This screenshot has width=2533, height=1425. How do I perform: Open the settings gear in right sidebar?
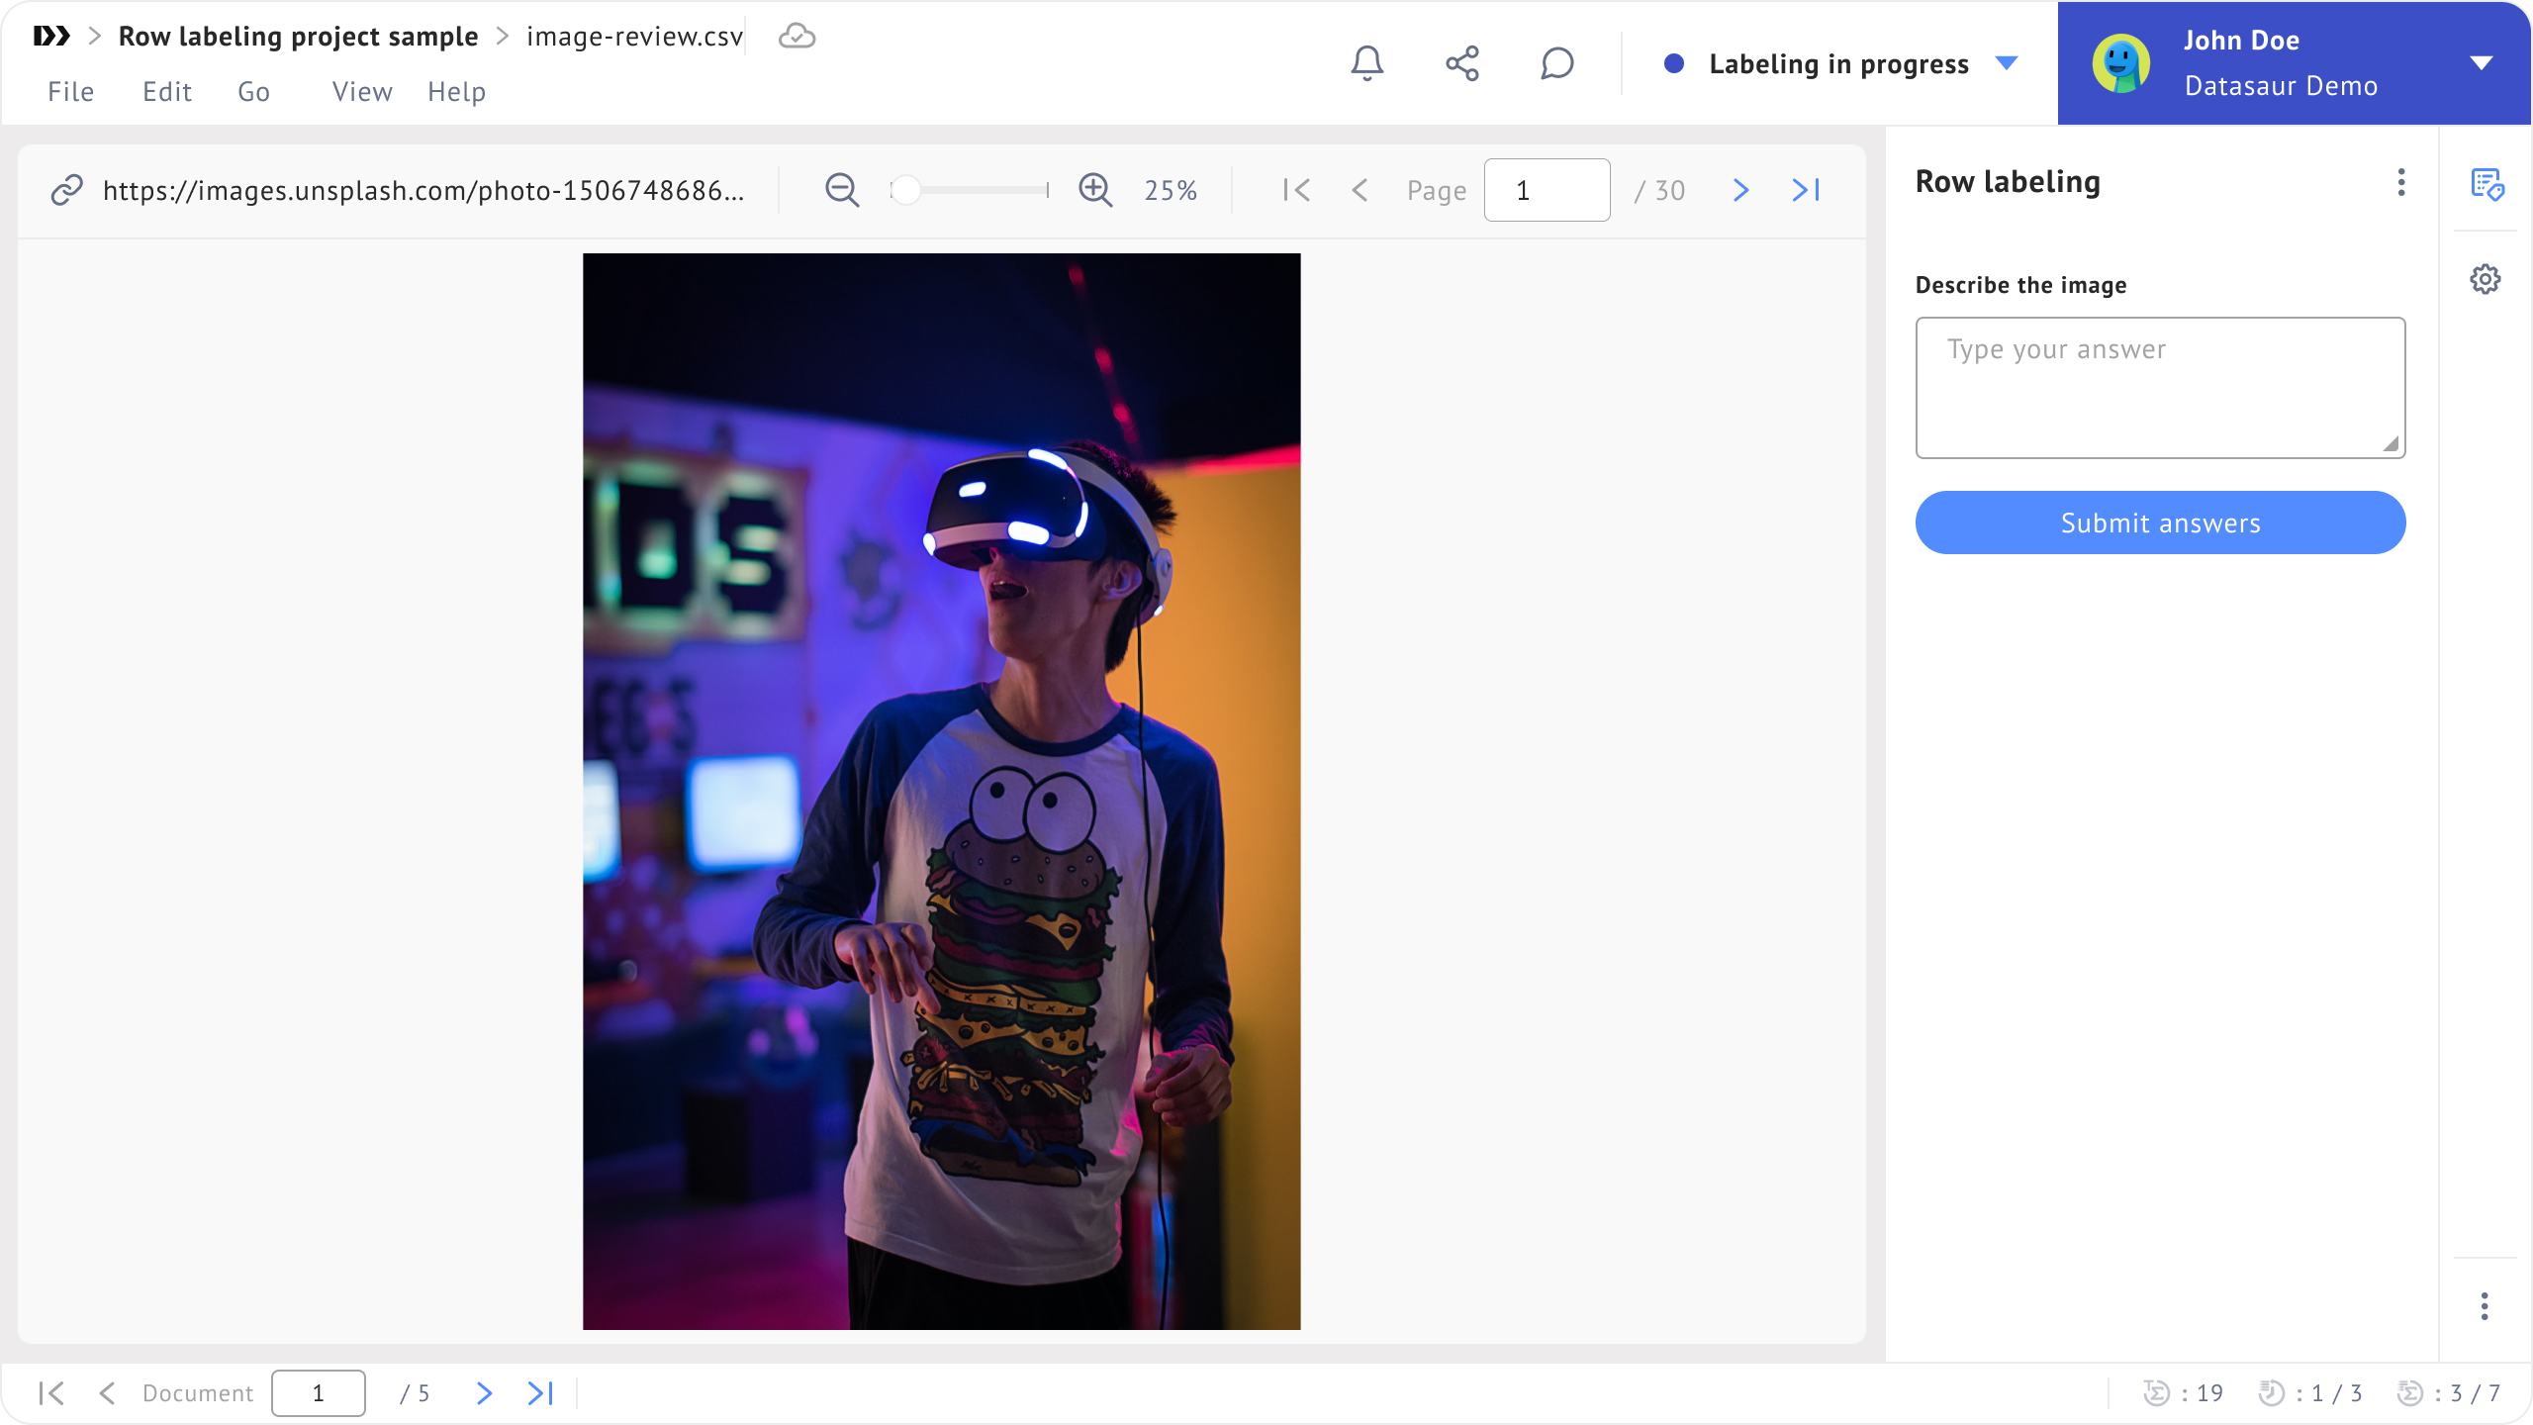pyautogui.click(x=2485, y=279)
